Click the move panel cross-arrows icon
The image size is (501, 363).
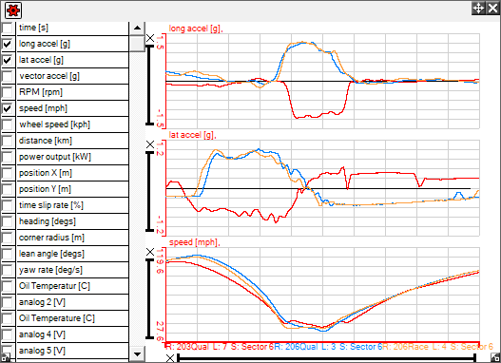478,9
